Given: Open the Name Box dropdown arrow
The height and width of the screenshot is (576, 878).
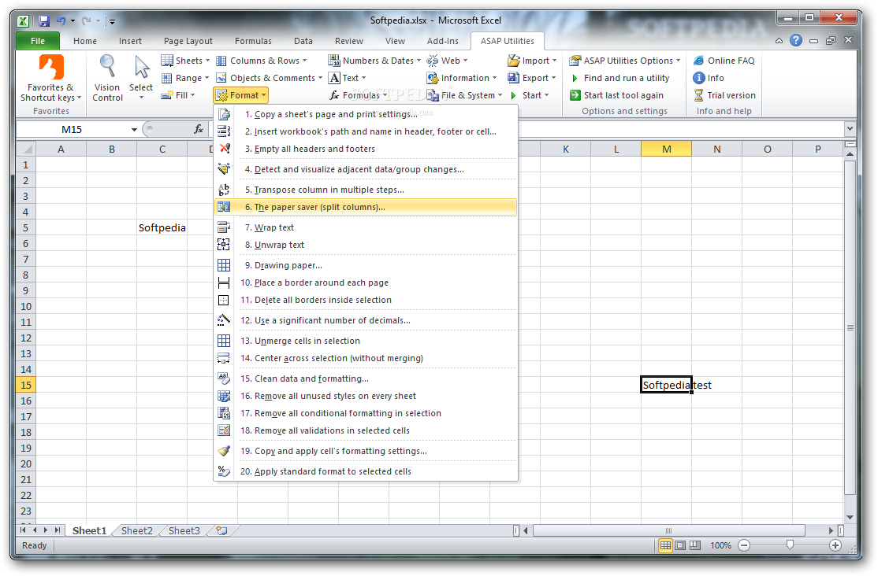Looking at the screenshot, I should (x=135, y=130).
